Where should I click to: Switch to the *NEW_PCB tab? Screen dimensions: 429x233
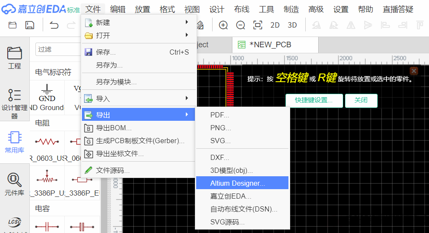pyautogui.click(x=275, y=45)
